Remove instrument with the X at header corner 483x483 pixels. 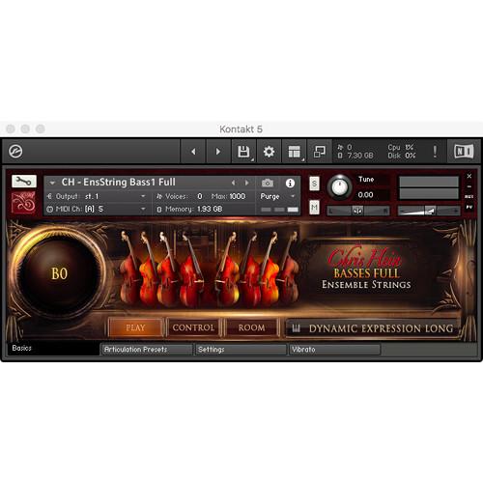pyautogui.click(x=469, y=176)
